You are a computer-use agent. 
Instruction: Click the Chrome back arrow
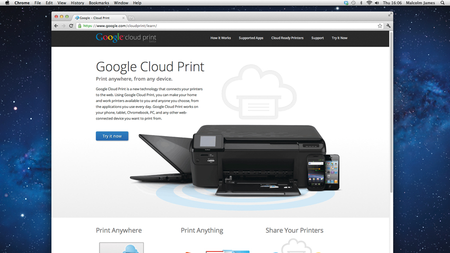(x=56, y=26)
